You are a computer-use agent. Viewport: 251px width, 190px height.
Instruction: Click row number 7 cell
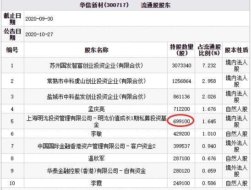pyautogui.click(x=12, y=146)
